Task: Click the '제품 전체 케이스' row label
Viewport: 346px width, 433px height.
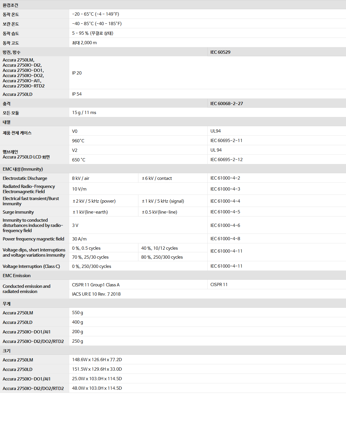Action: pos(17,133)
